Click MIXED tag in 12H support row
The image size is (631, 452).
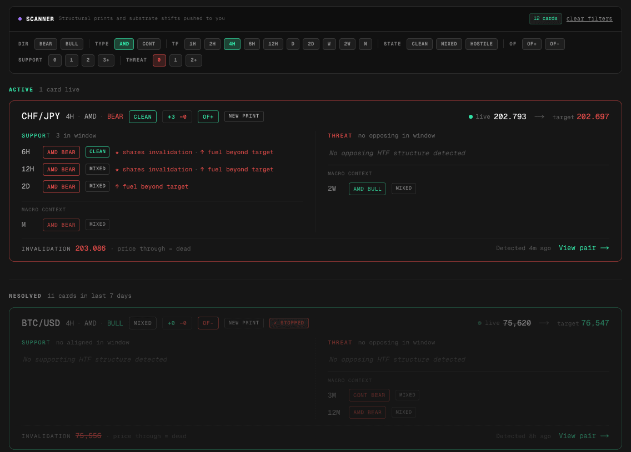click(97, 169)
